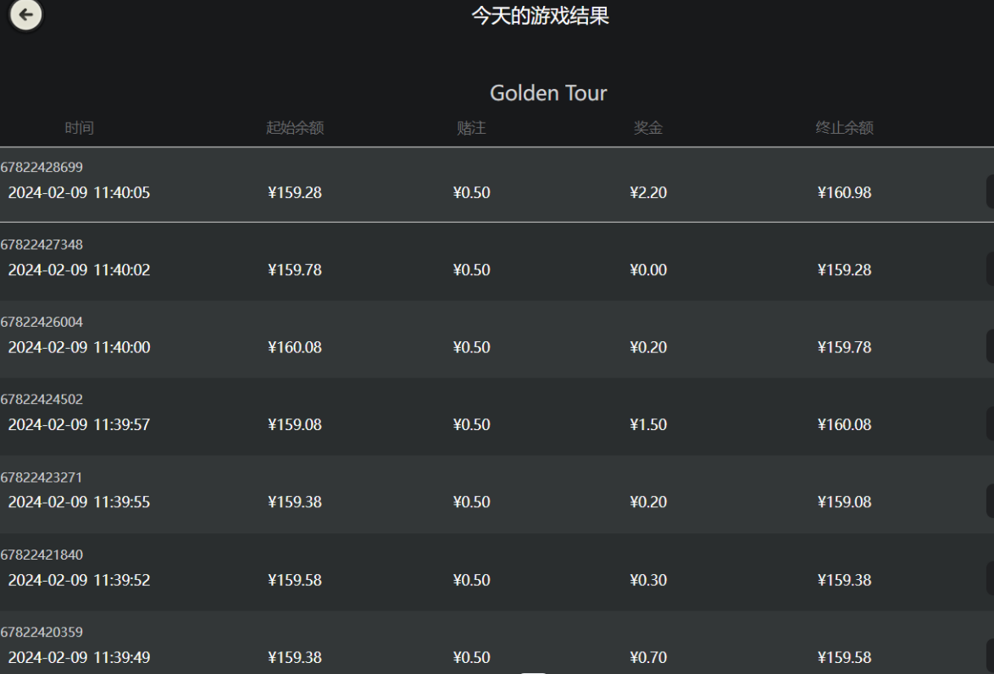Click the ¥160.98 ending balance

pos(844,192)
